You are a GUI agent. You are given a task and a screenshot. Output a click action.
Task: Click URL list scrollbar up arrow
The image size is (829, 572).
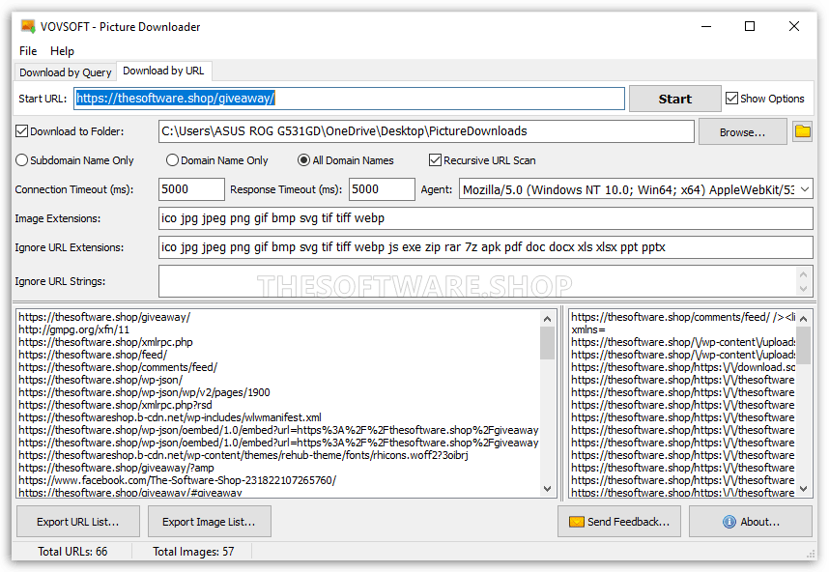coord(547,319)
